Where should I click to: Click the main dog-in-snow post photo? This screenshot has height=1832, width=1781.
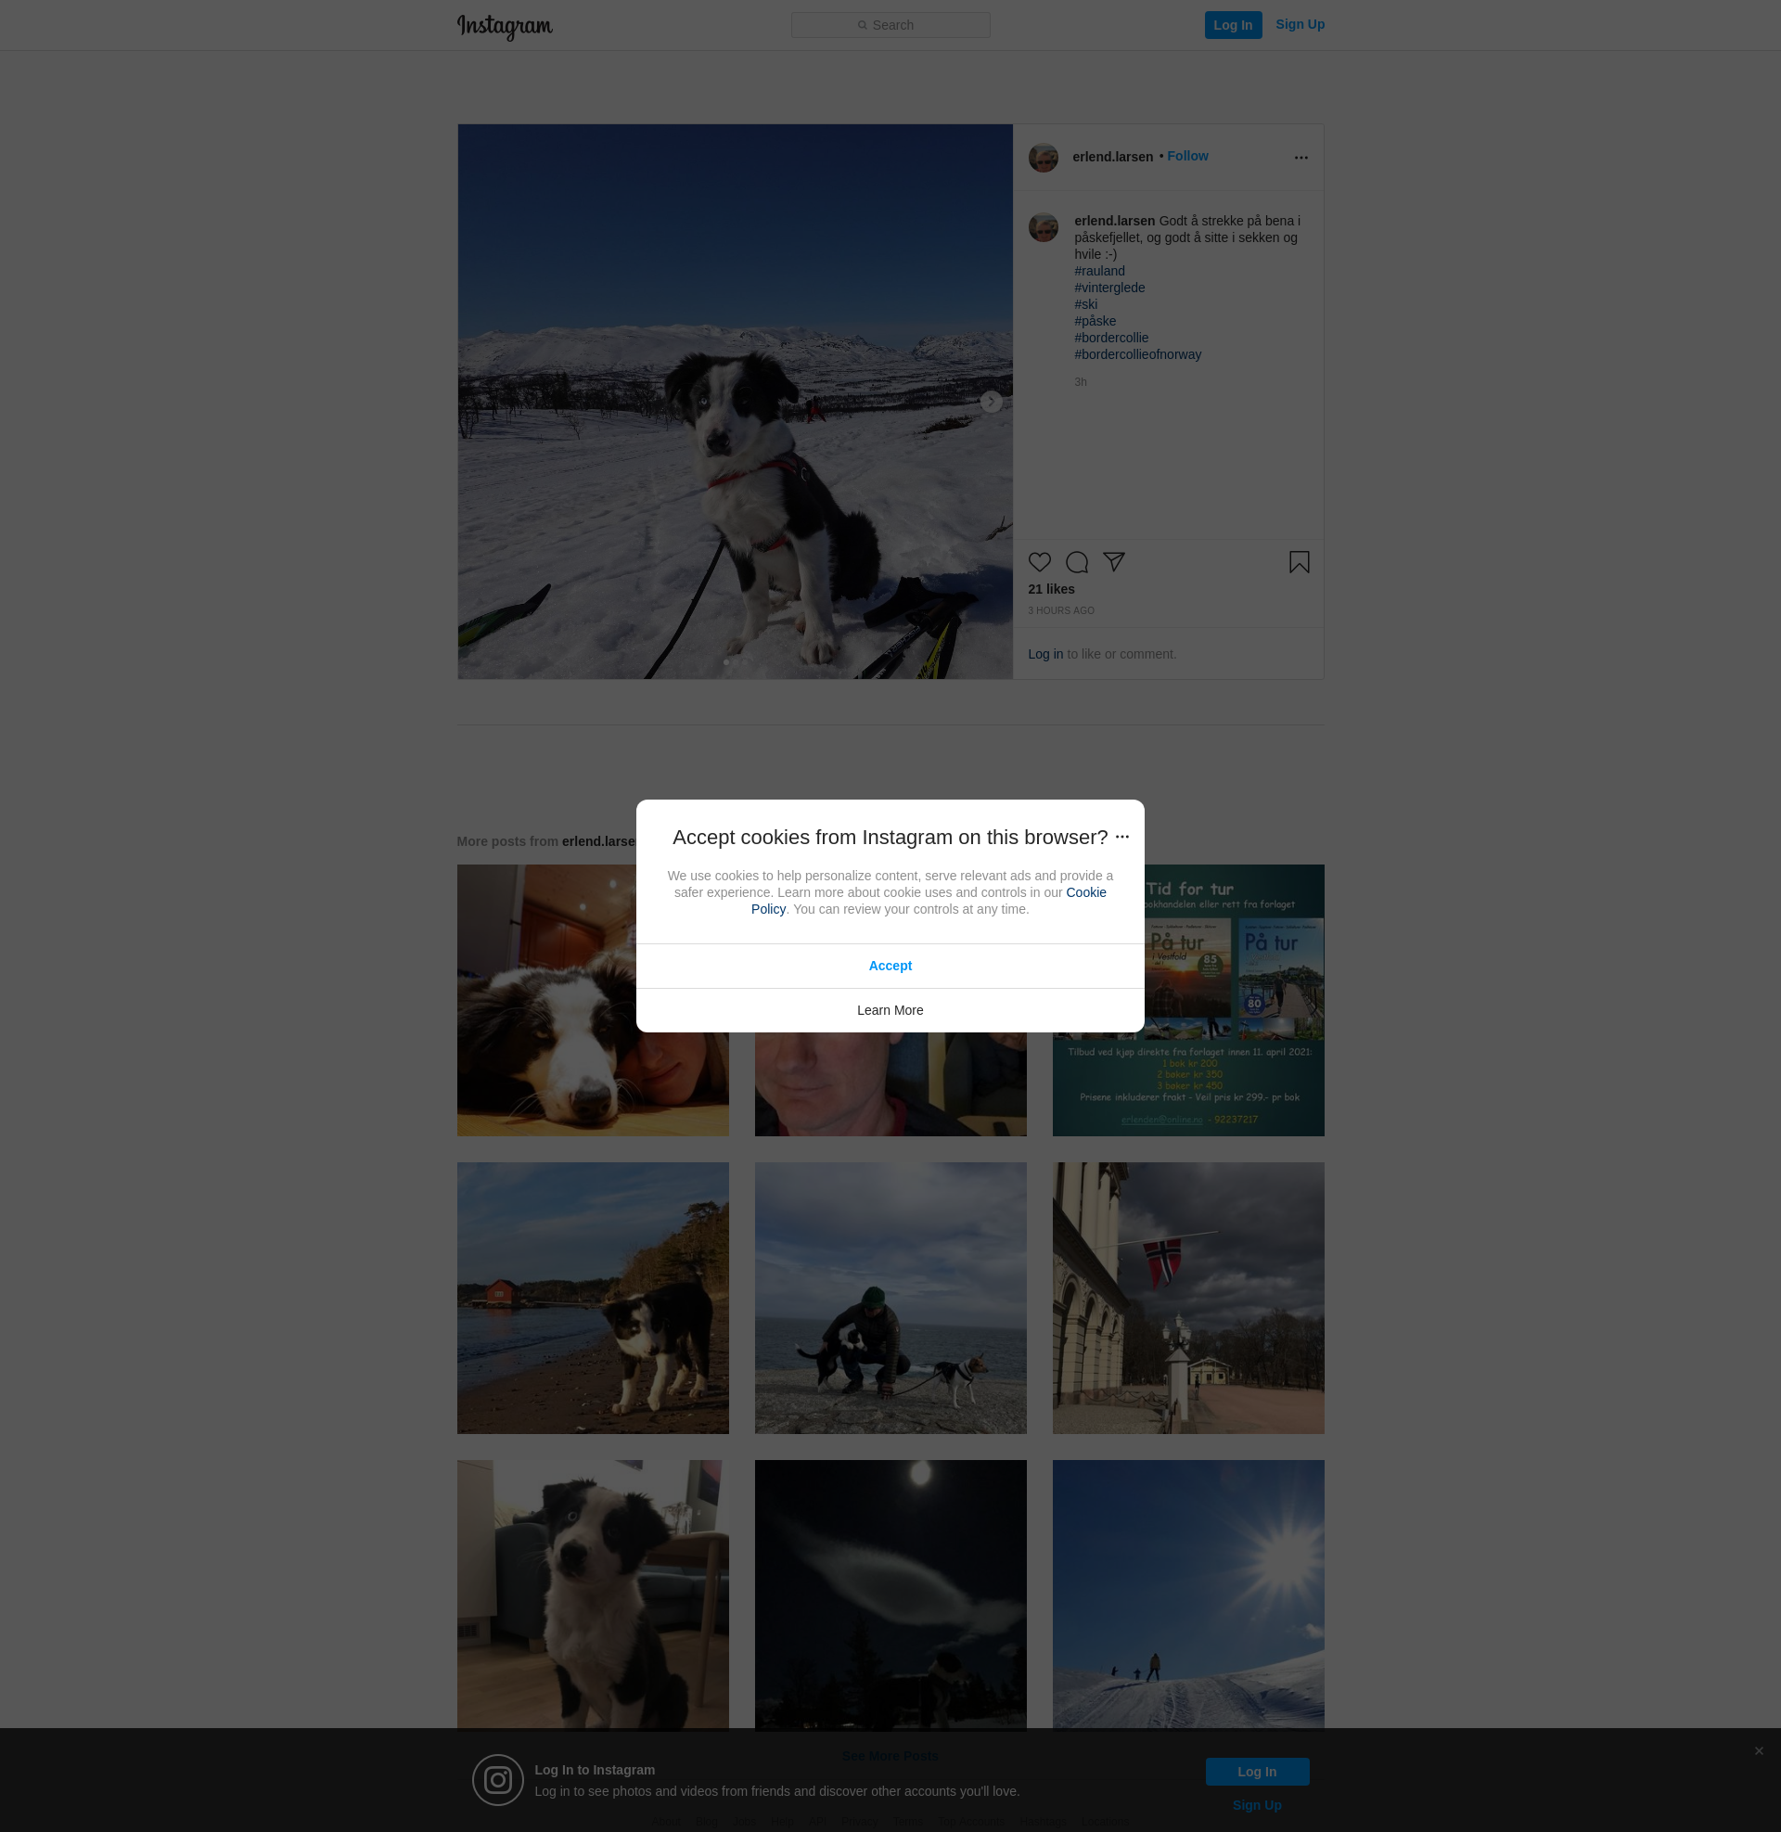coord(735,403)
